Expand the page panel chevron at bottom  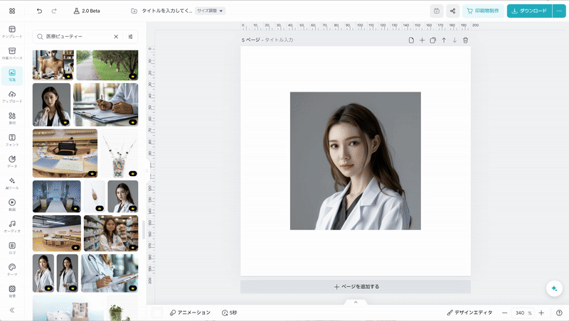[x=356, y=302]
